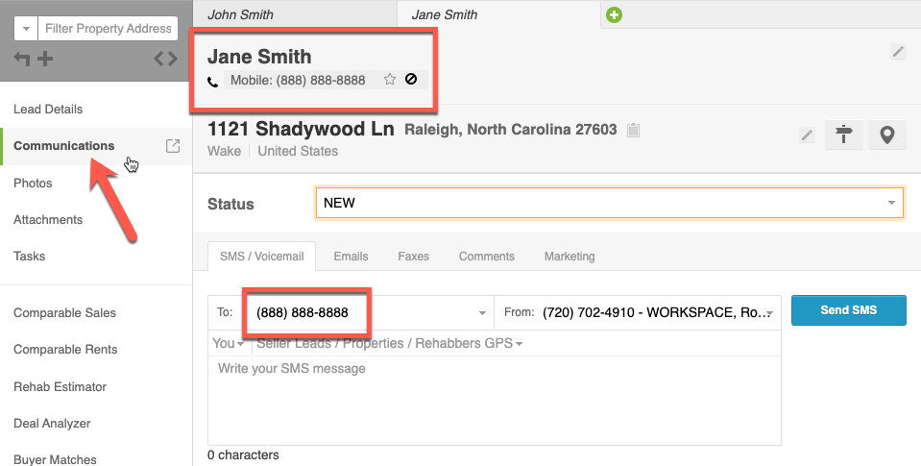This screenshot has width=921, height=466.
Task: Open Comparable Sales in sidebar
Action: [x=64, y=312]
